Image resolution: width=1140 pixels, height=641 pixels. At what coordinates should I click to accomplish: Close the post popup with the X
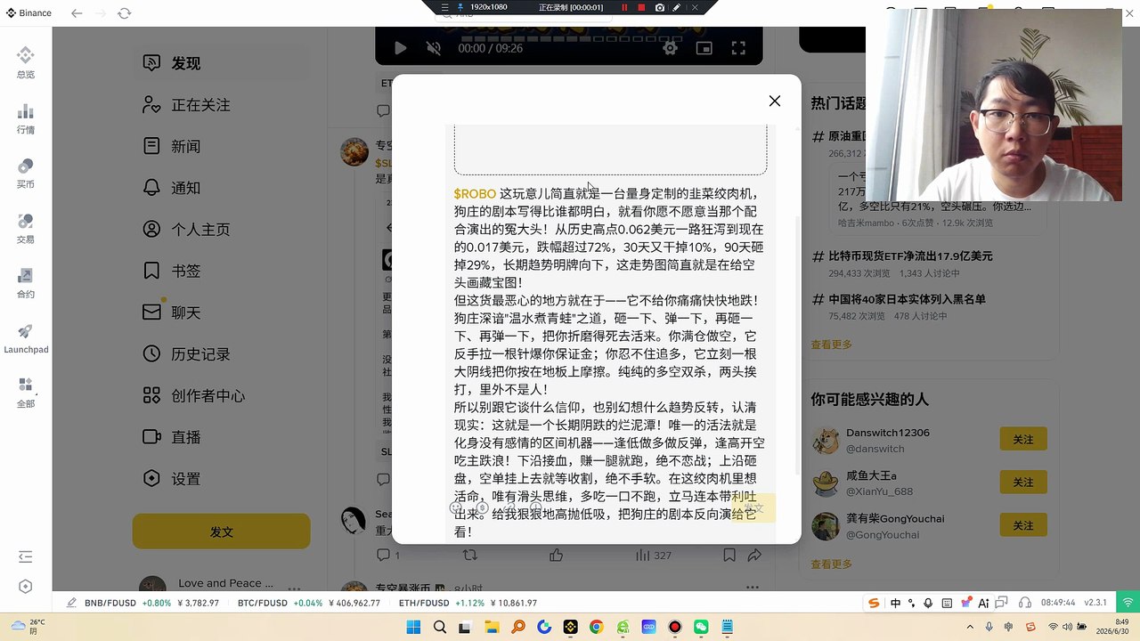click(x=775, y=101)
